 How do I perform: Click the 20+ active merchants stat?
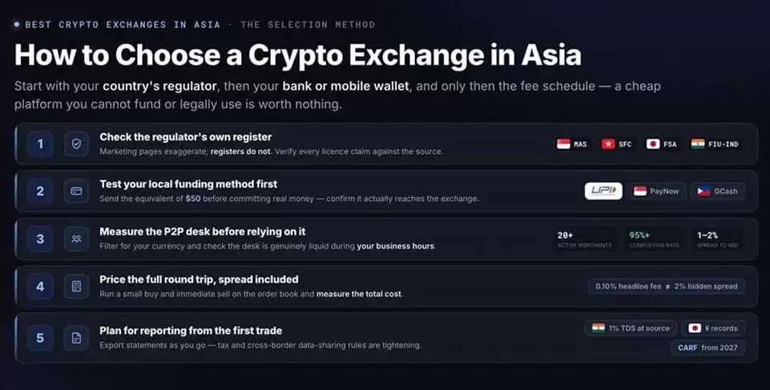(x=585, y=239)
